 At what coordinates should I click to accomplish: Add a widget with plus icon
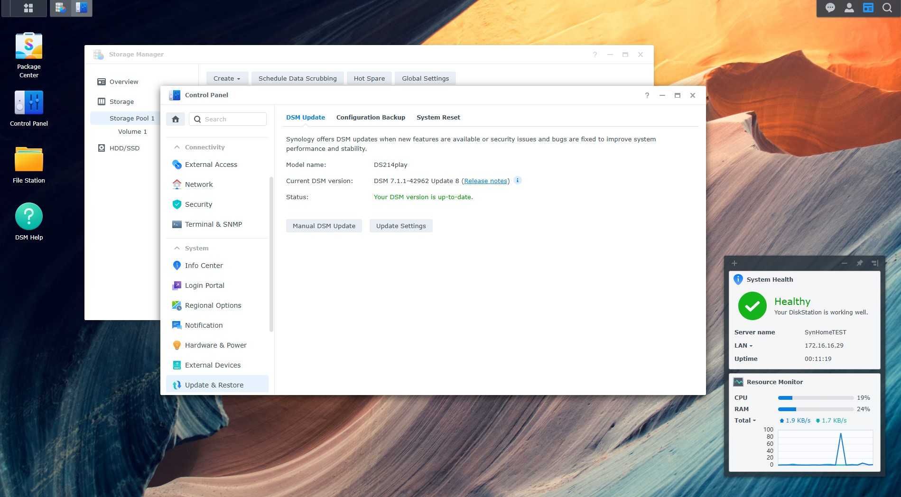point(734,263)
